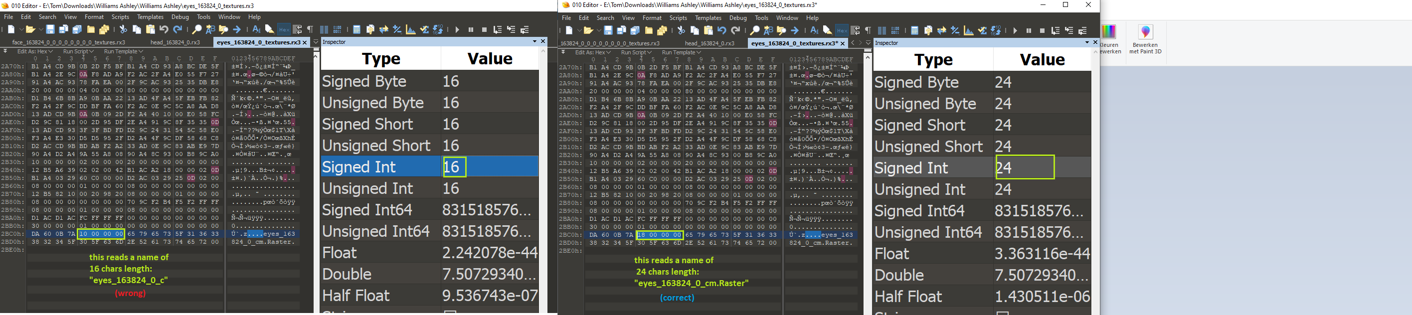Open Checksum tool in the value-16 window
The height and width of the screenshot is (315, 1412).
click(x=424, y=29)
